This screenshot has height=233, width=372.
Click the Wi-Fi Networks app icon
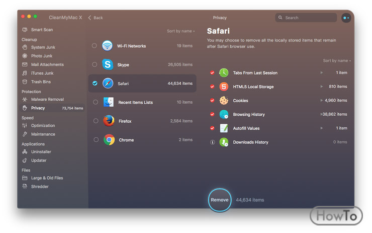pyautogui.click(x=107, y=46)
